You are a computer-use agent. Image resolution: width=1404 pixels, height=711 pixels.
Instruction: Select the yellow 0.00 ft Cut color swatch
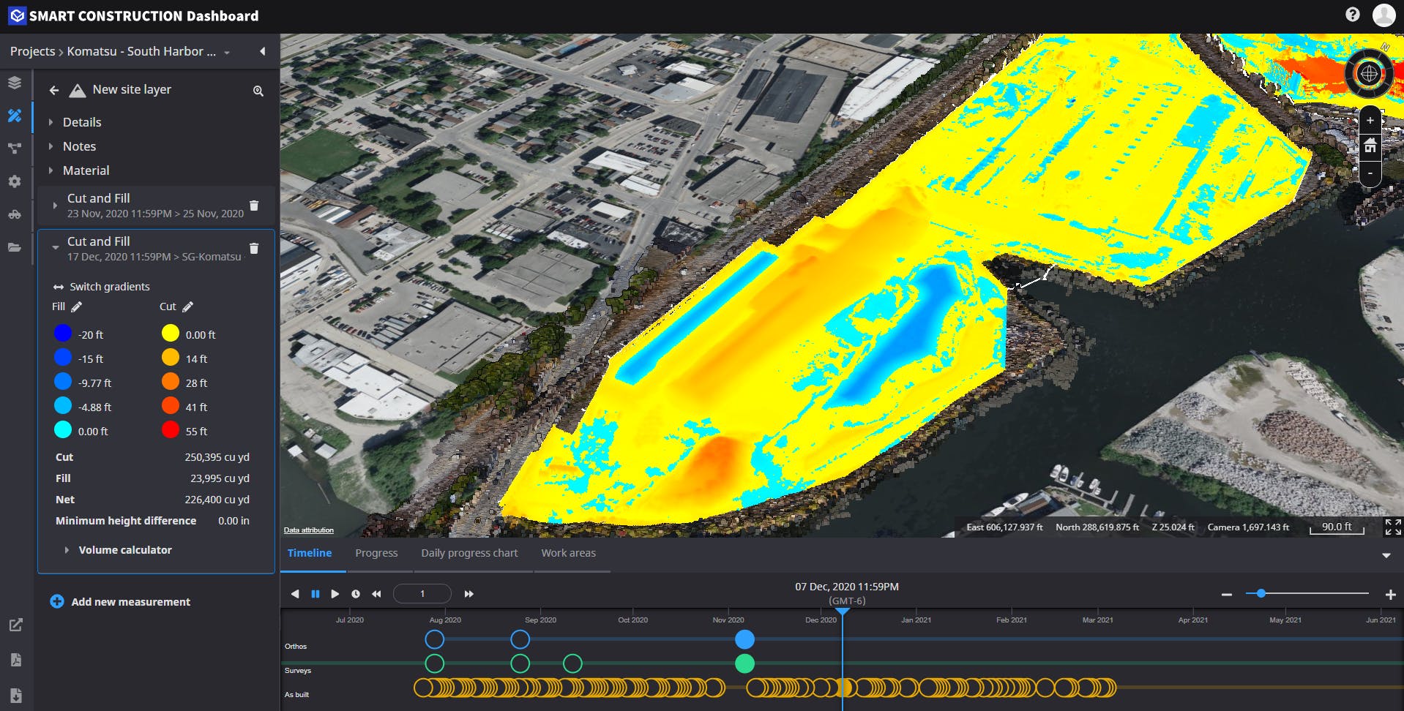pos(169,334)
